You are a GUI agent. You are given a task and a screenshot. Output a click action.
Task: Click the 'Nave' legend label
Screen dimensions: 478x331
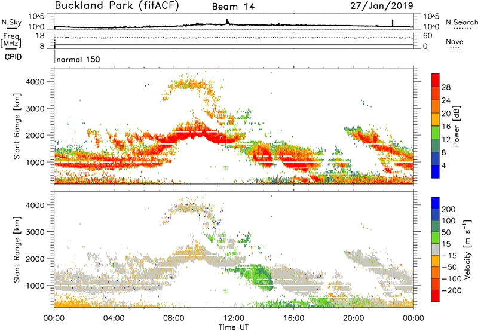[x=455, y=42]
